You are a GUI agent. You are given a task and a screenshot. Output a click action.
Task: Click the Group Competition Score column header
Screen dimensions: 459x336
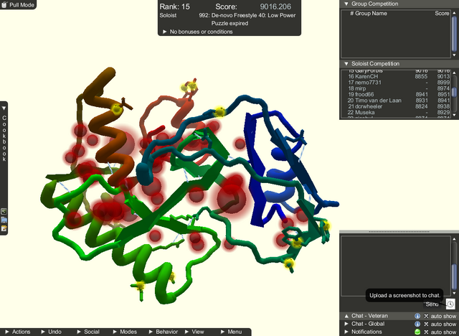pos(442,14)
